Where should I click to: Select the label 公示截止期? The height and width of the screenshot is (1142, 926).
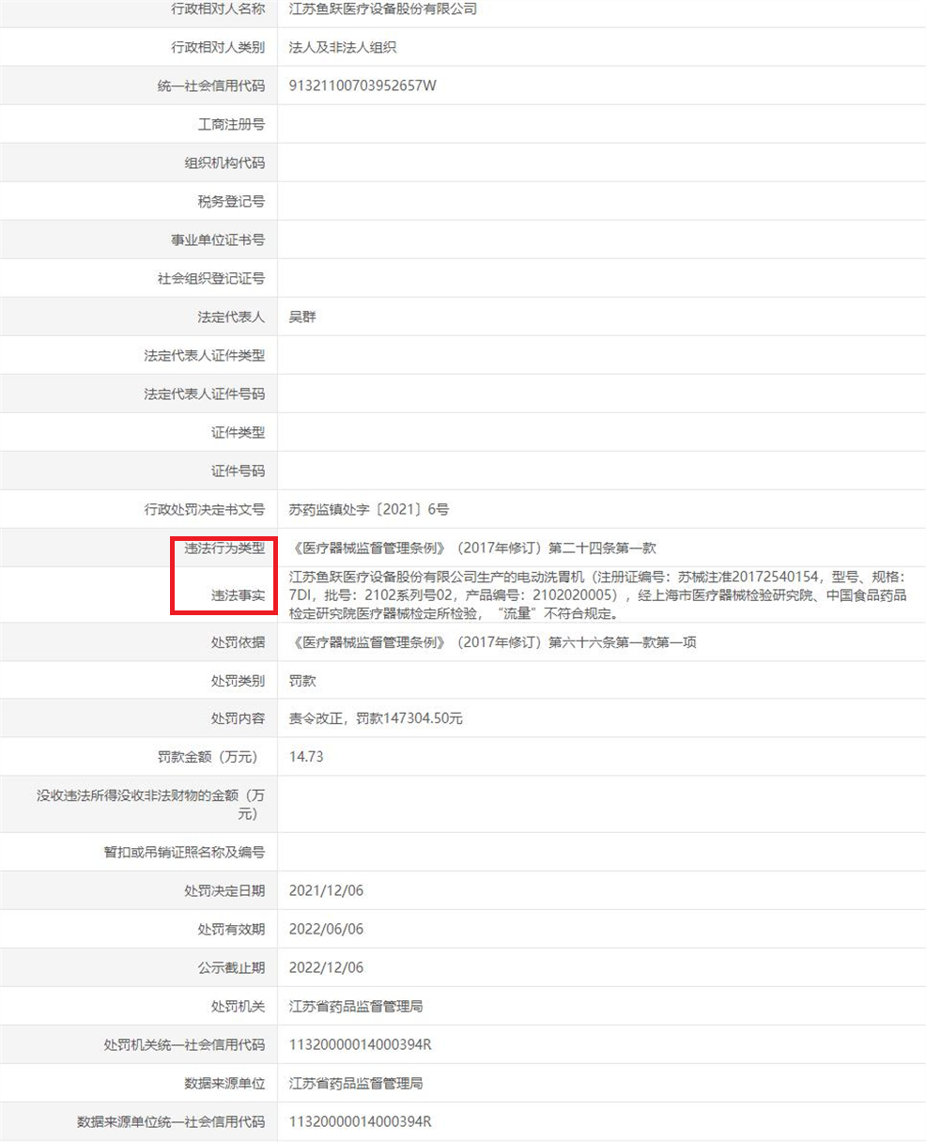click(x=231, y=967)
